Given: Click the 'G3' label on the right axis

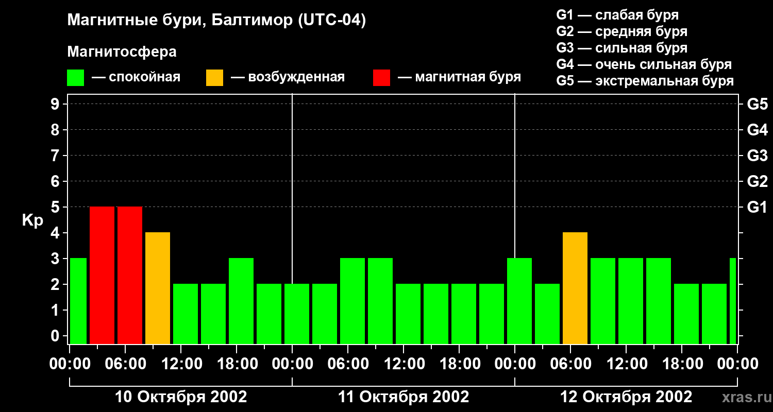Looking at the screenshot, I should tap(757, 156).
